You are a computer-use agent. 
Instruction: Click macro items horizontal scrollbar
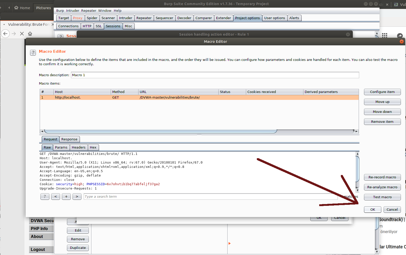[x=161, y=131]
